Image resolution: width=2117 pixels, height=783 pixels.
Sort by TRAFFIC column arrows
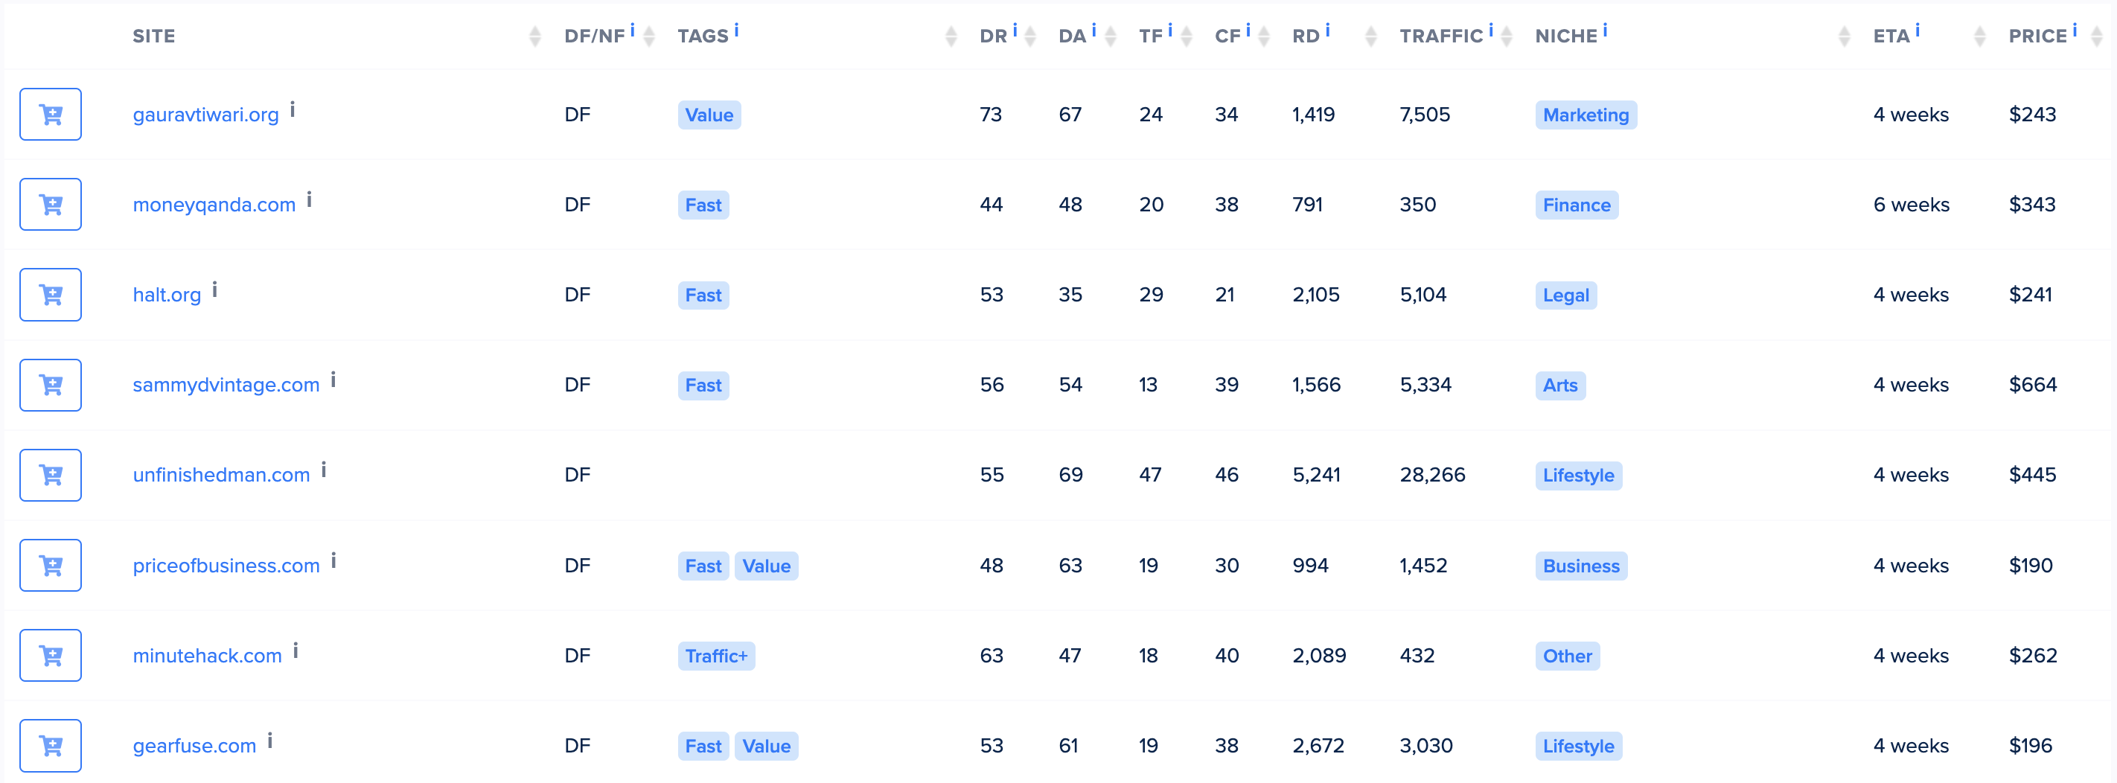tap(1507, 36)
